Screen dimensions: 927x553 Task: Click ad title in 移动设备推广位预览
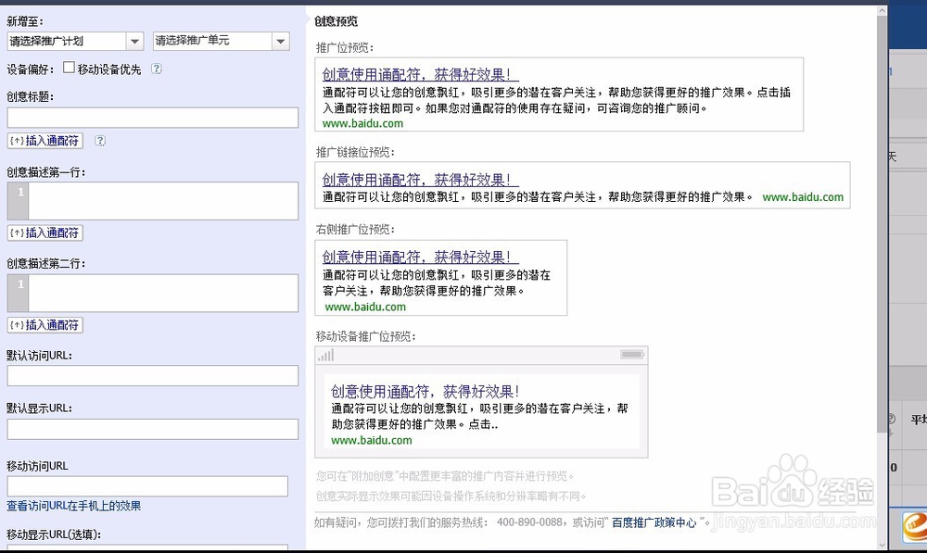pyautogui.click(x=425, y=391)
